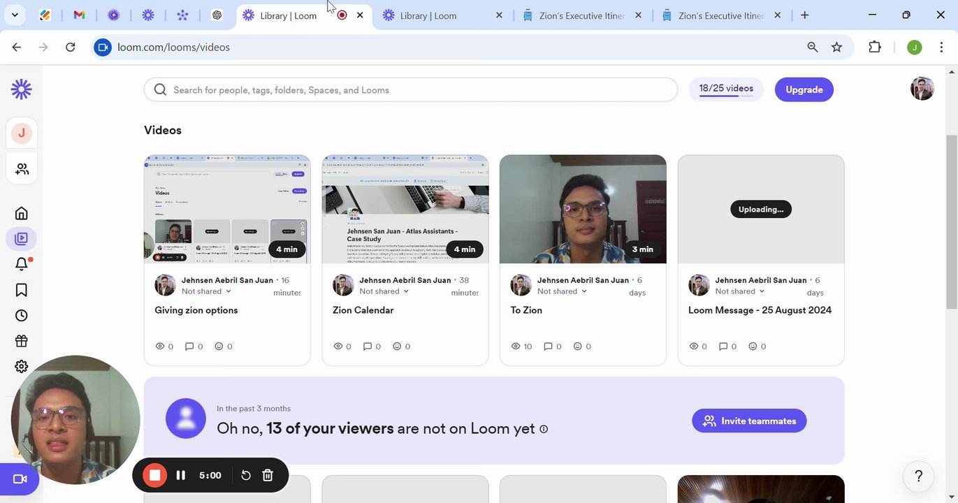Click the reactions smiley on Giving zion options
The height and width of the screenshot is (503, 958).
click(x=219, y=347)
